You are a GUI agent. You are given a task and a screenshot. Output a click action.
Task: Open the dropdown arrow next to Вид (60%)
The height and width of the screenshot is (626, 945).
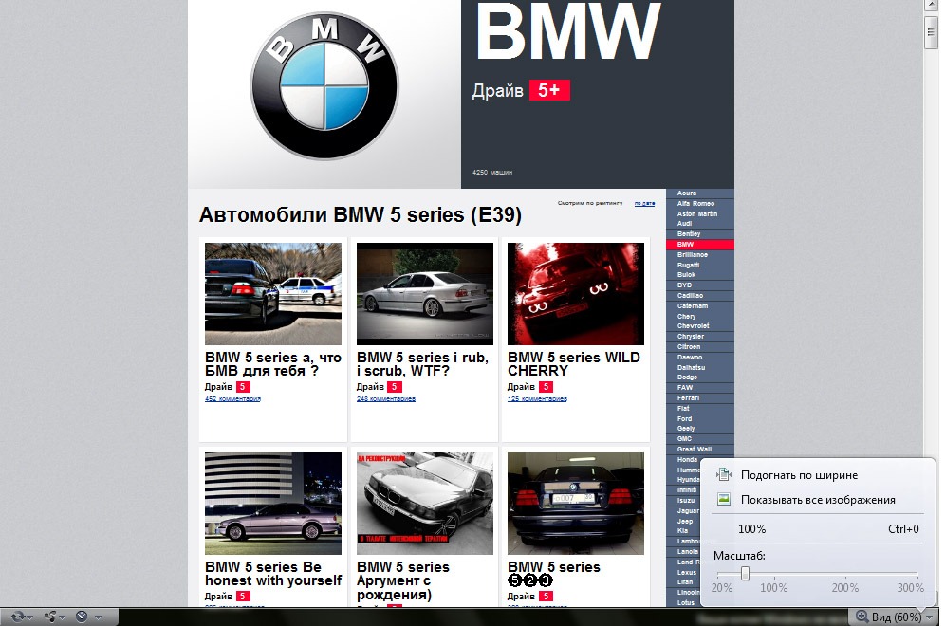point(929,617)
